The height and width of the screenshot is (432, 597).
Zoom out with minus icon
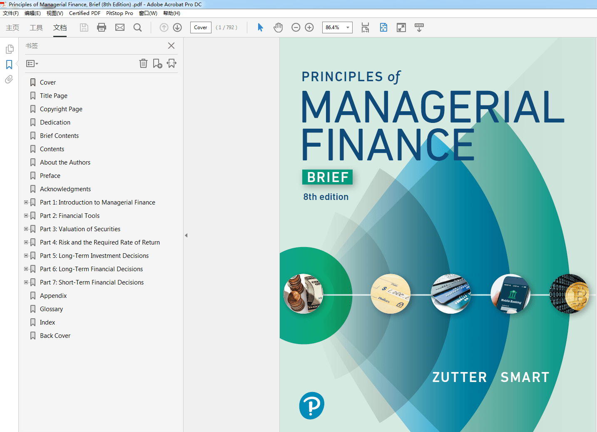coord(296,27)
